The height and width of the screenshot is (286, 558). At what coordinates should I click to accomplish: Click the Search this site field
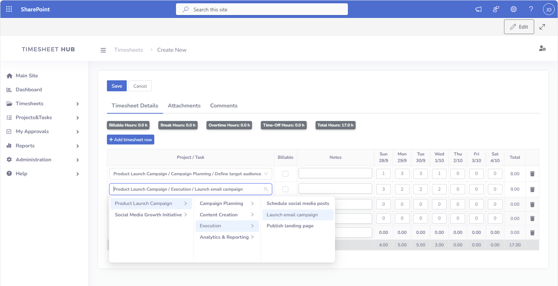point(262,10)
